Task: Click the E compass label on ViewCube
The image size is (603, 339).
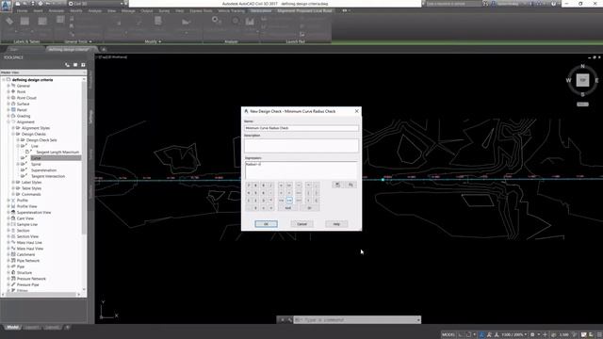Action: [596, 80]
